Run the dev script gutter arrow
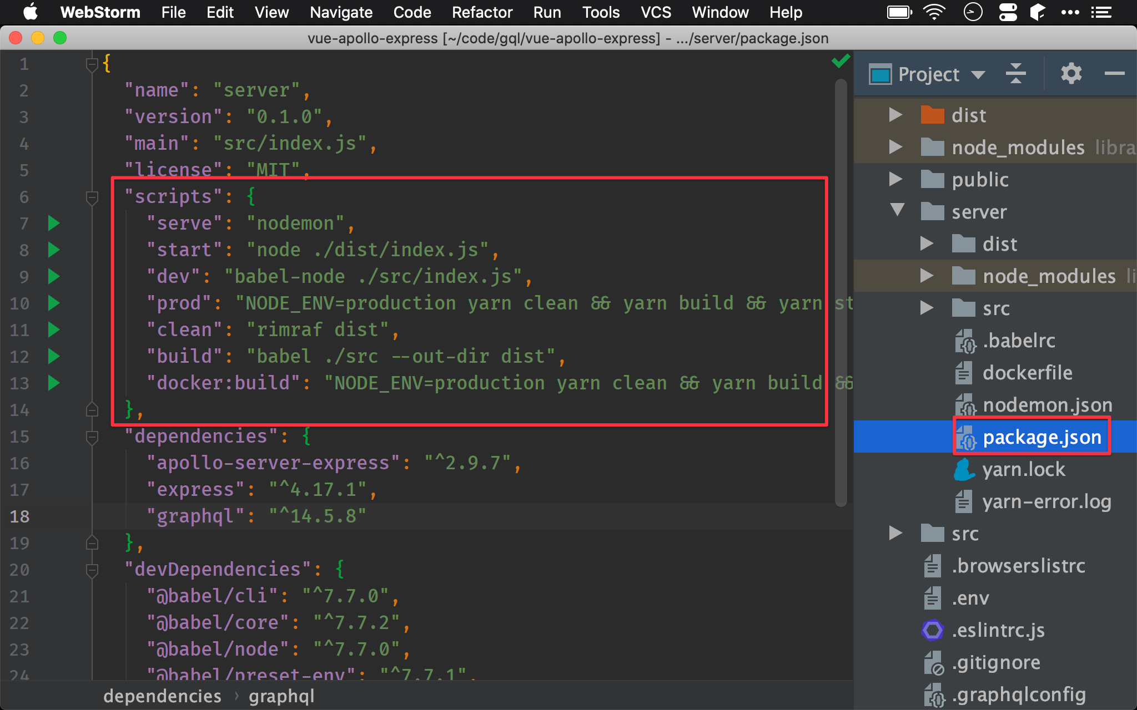The height and width of the screenshot is (710, 1137). click(x=53, y=276)
